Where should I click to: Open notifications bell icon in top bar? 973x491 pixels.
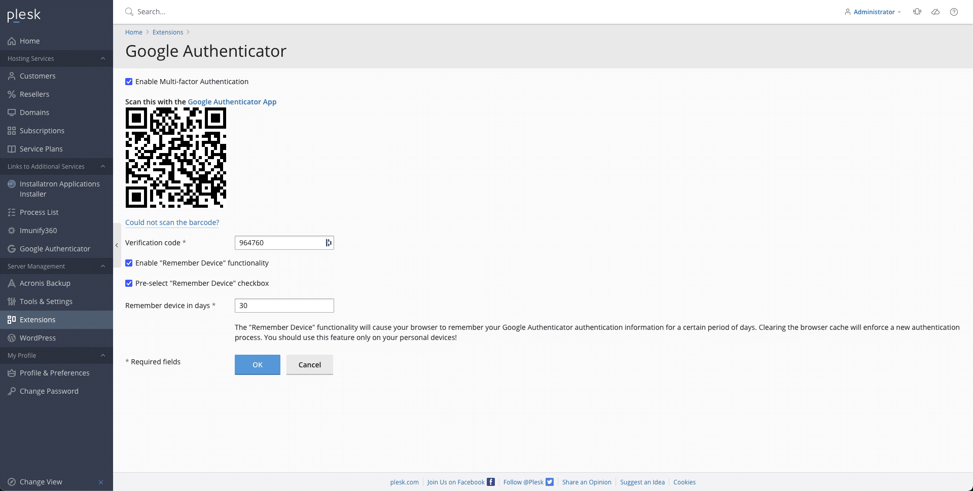point(917,12)
